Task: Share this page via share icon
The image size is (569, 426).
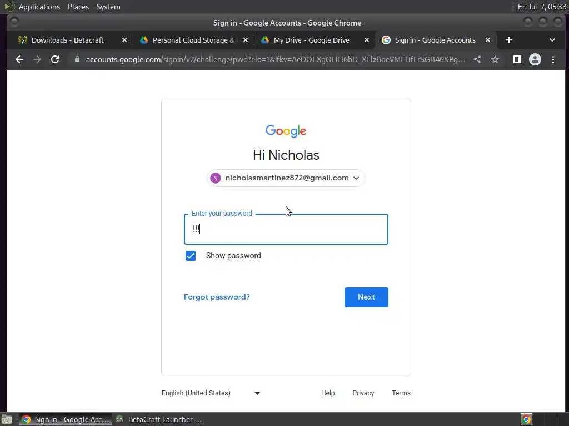Action: coord(477,59)
